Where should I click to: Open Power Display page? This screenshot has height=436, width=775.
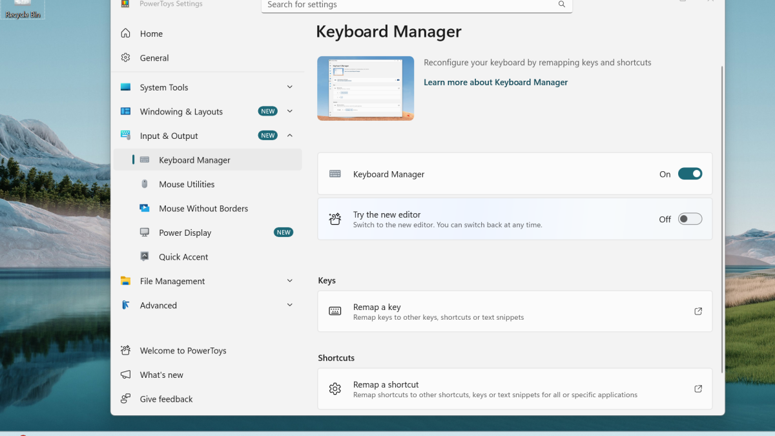(x=207, y=233)
